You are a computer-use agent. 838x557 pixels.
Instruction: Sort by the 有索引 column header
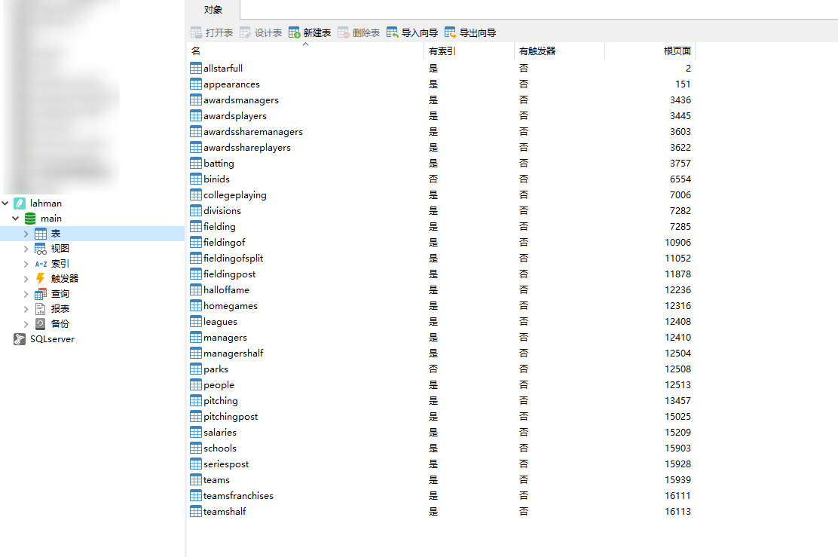[x=469, y=50]
